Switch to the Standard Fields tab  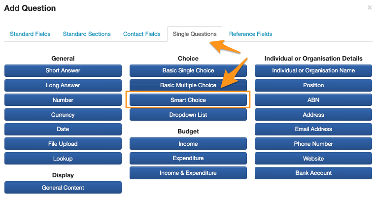click(x=30, y=34)
